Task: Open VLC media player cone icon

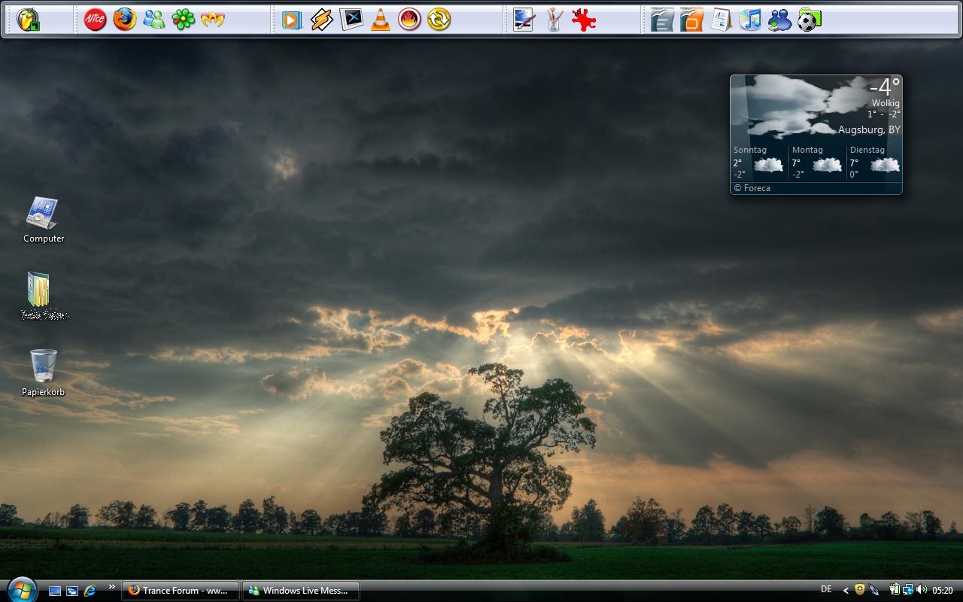Action: tap(381, 20)
